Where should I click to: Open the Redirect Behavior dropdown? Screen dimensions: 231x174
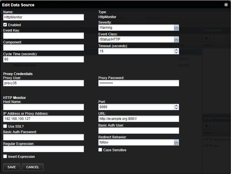pos(176,142)
